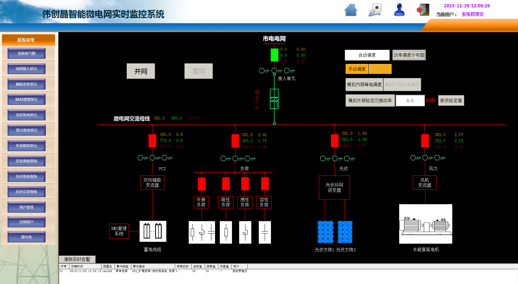Click the 清除实时告警 button

tap(77, 259)
